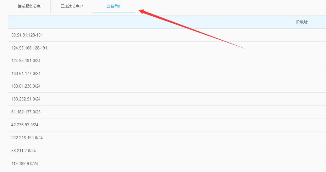The height and width of the screenshot is (172, 326).
Task: Choose the 119.188.9.0/24 row
Action: pyautogui.click(x=25, y=163)
